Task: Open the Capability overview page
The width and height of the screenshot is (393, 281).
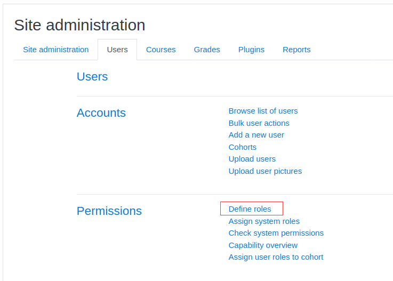Action: click(x=263, y=245)
